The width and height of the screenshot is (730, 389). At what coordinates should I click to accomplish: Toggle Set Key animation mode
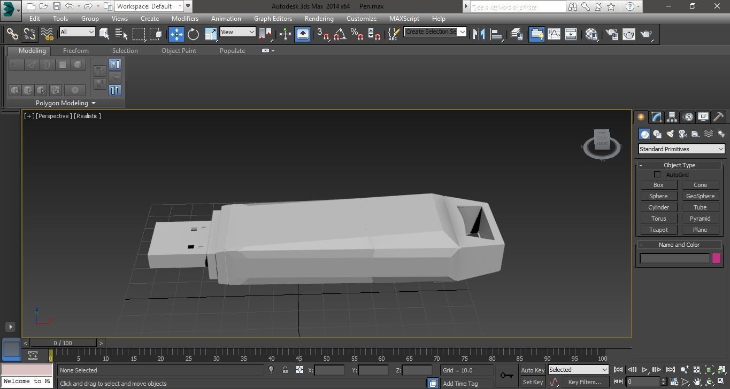pyautogui.click(x=532, y=382)
